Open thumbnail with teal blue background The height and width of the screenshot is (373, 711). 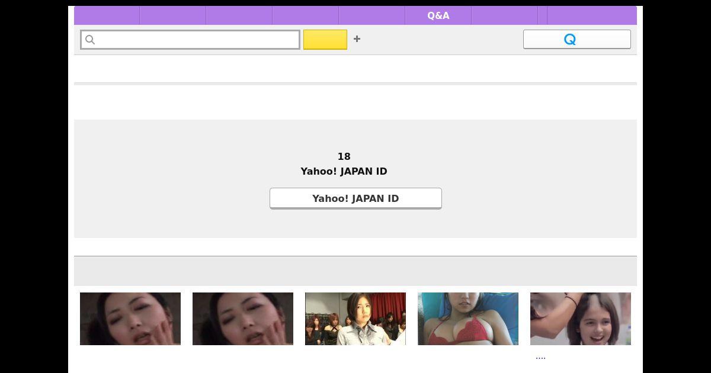click(468, 319)
